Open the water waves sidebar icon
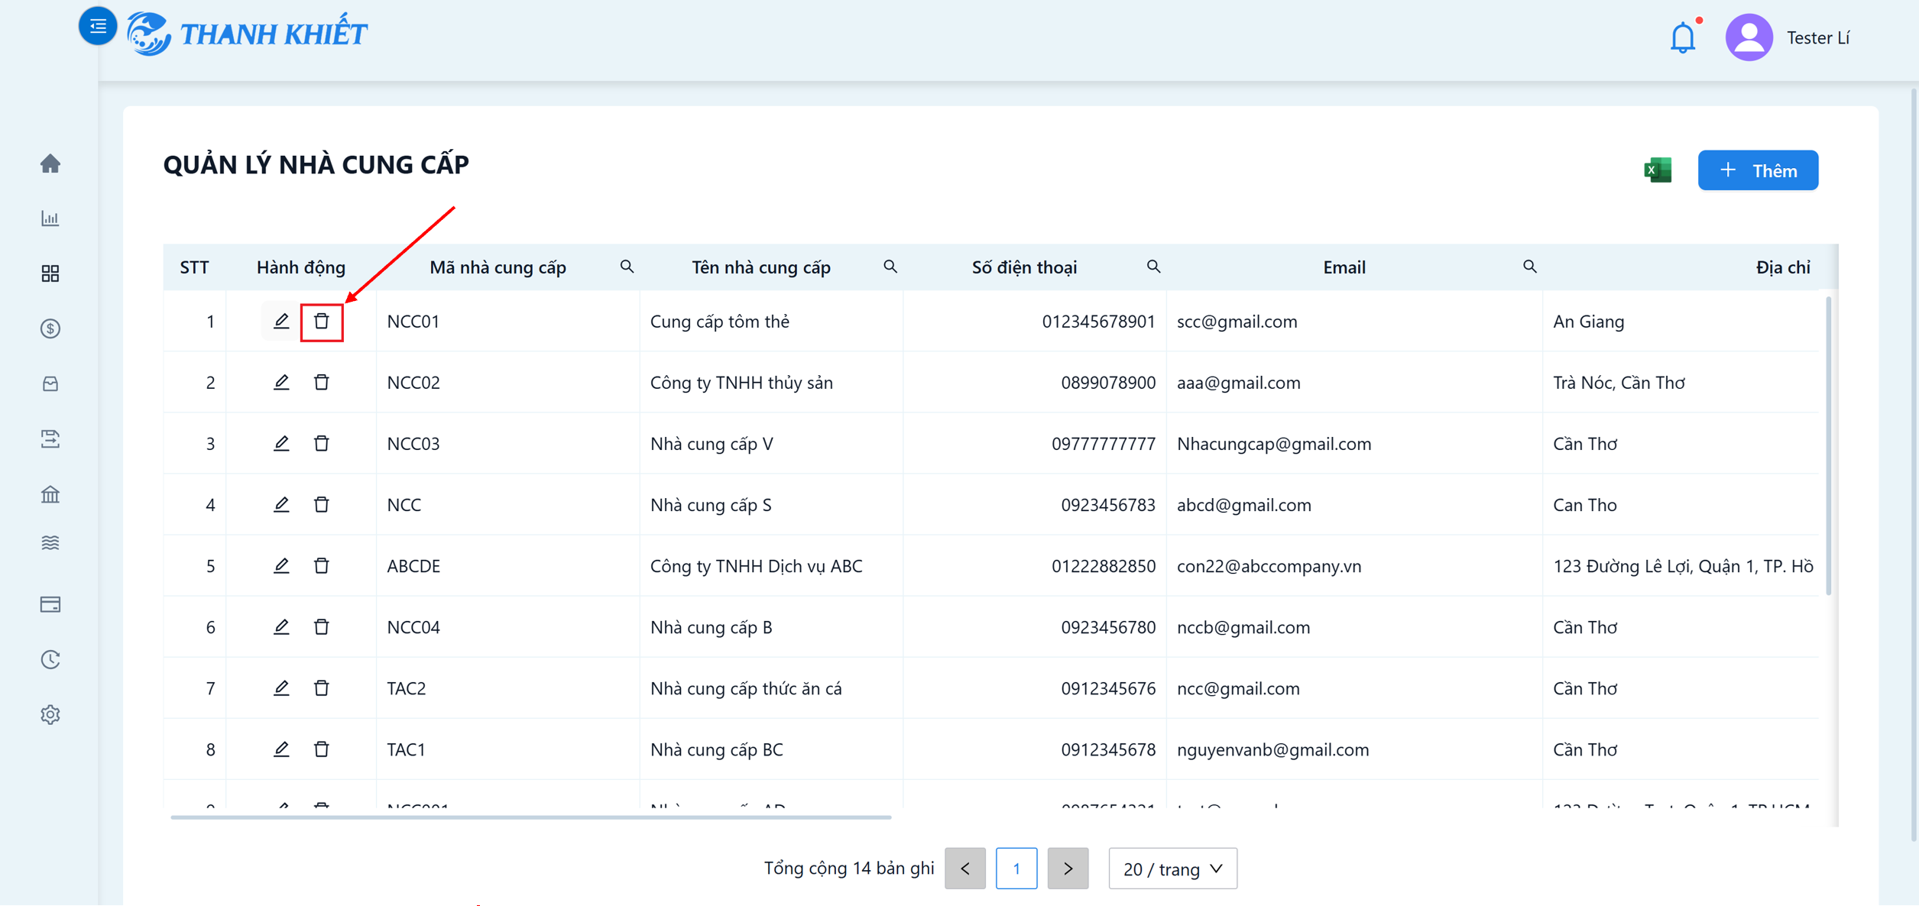1919x906 pixels. pyautogui.click(x=50, y=543)
